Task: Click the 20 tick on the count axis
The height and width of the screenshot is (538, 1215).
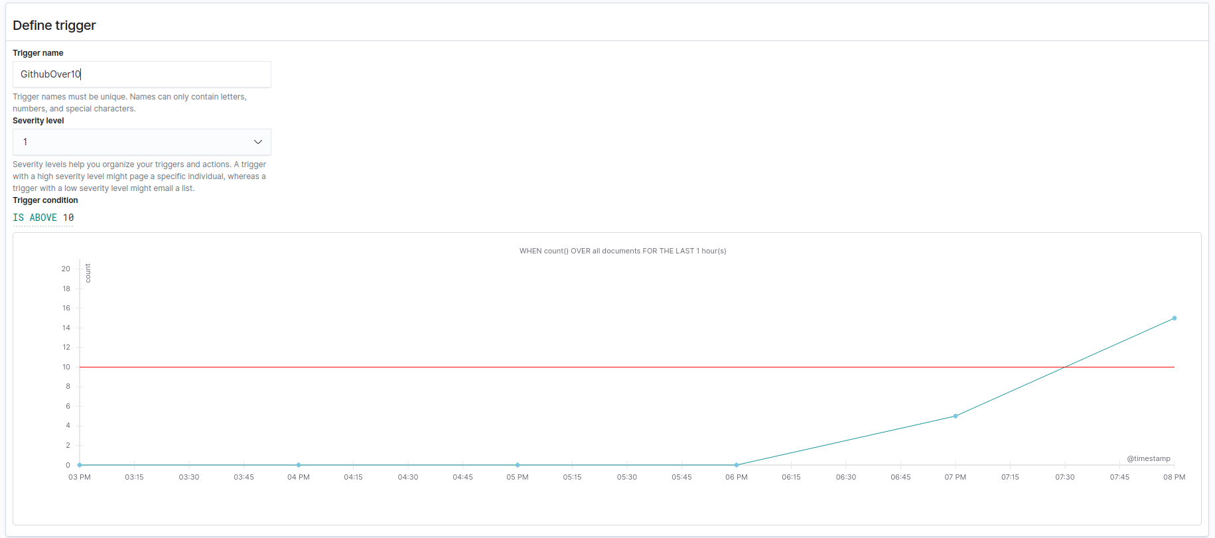Action: [x=66, y=269]
